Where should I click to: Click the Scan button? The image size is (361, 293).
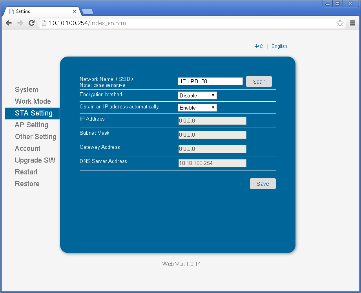point(259,81)
